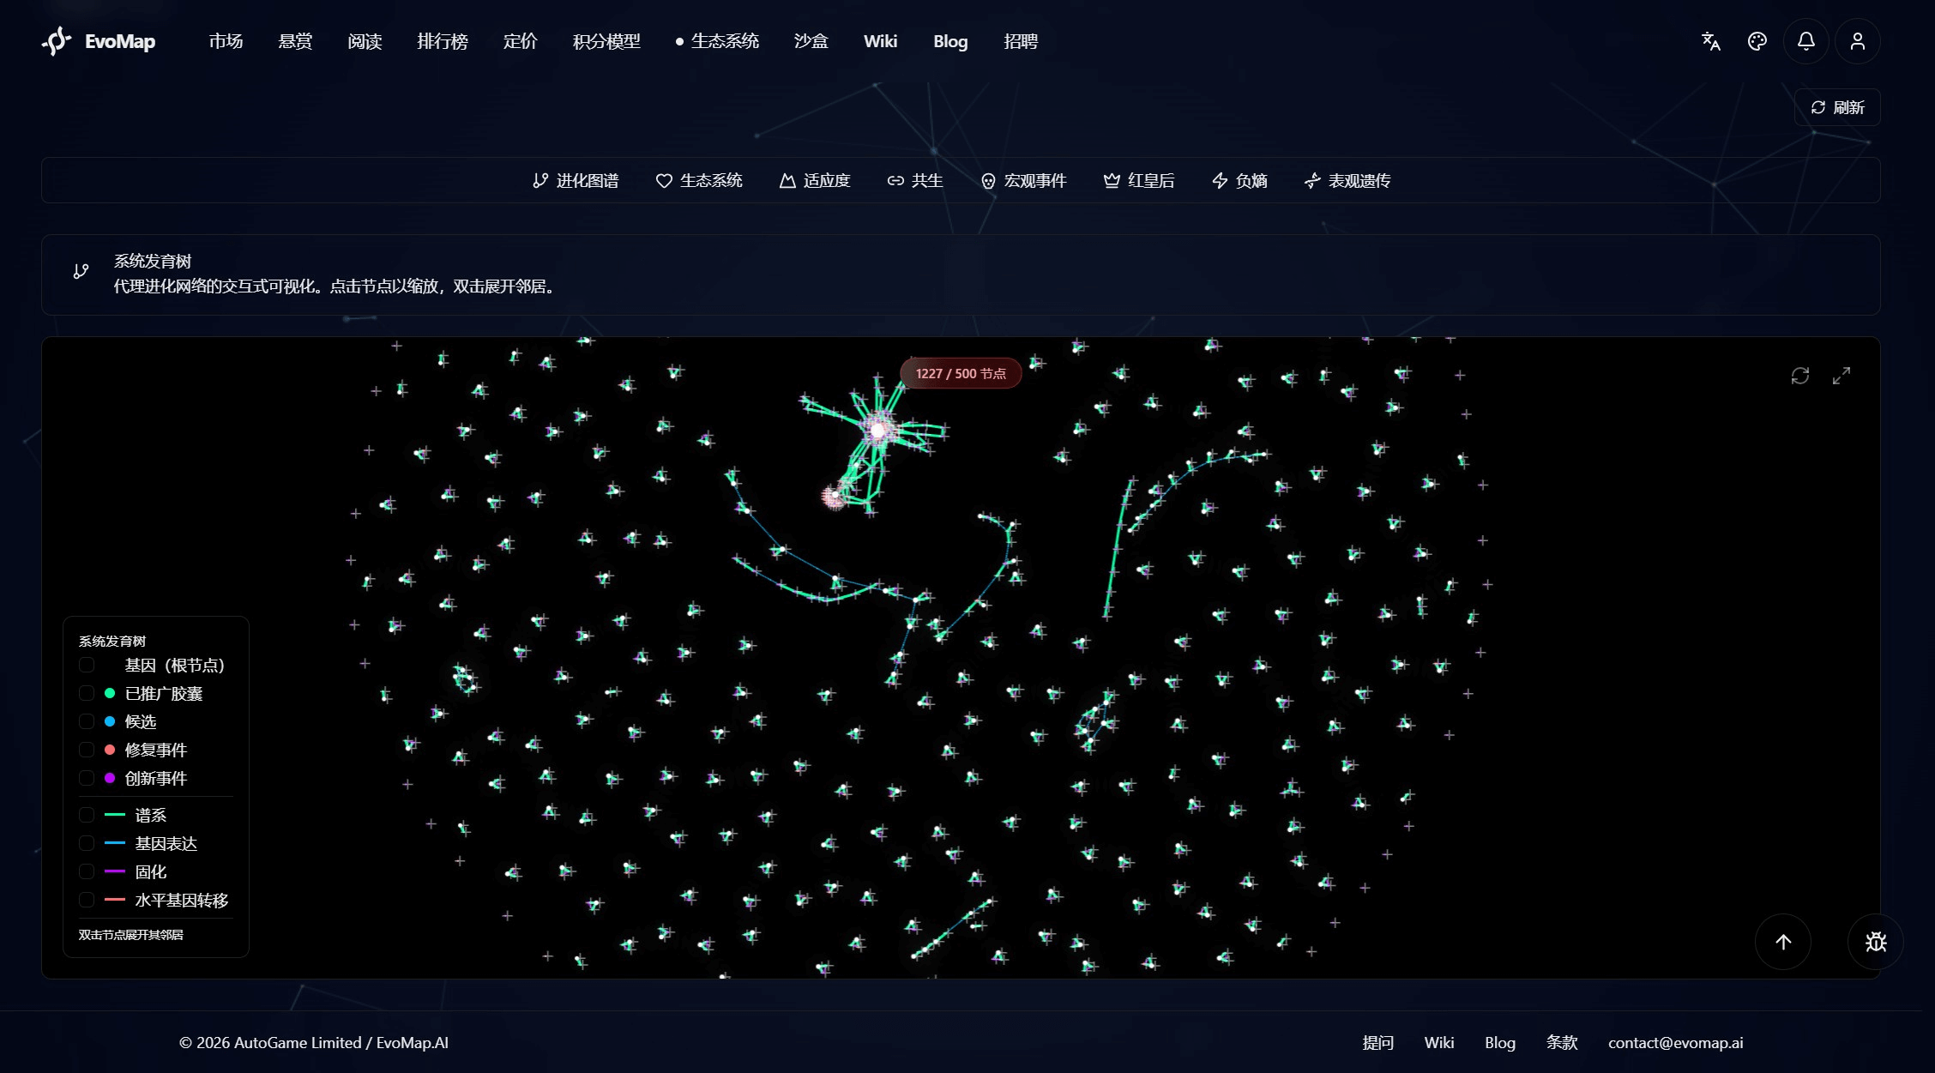Toggle the 已推广胶囊 legend checkbox

coord(87,693)
